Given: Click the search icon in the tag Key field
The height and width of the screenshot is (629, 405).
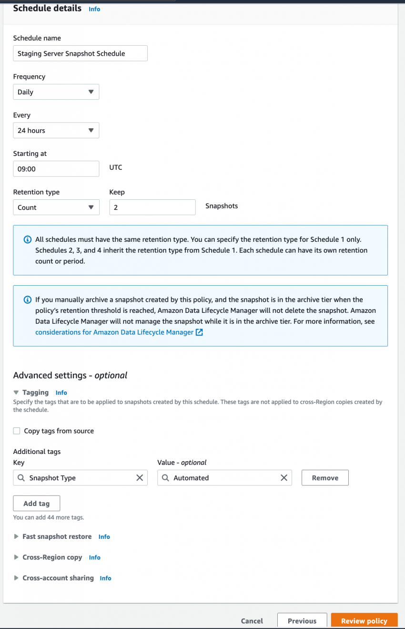Looking at the screenshot, I should click(21, 477).
